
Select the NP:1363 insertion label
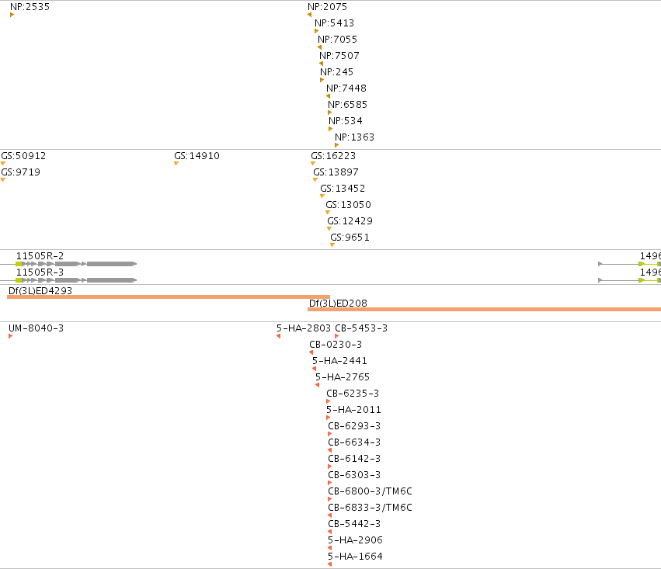pos(354,137)
